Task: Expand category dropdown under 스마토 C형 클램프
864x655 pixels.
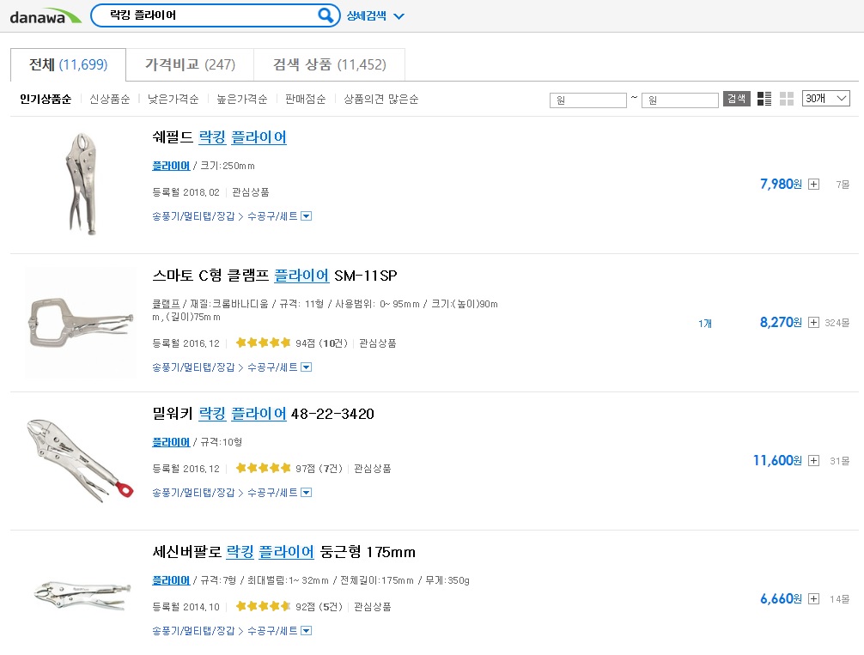Action: click(x=307, y=367)
